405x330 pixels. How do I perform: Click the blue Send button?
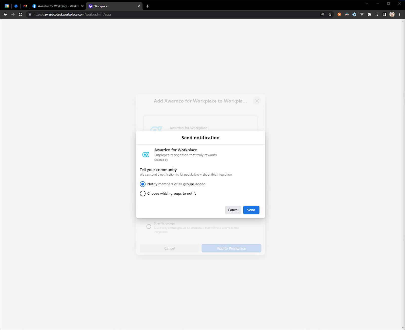[251, 210]
